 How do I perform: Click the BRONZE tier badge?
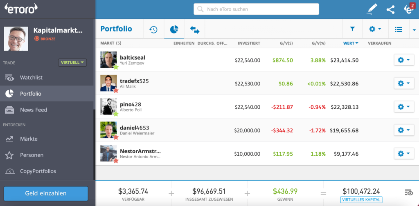click(45, 39)
